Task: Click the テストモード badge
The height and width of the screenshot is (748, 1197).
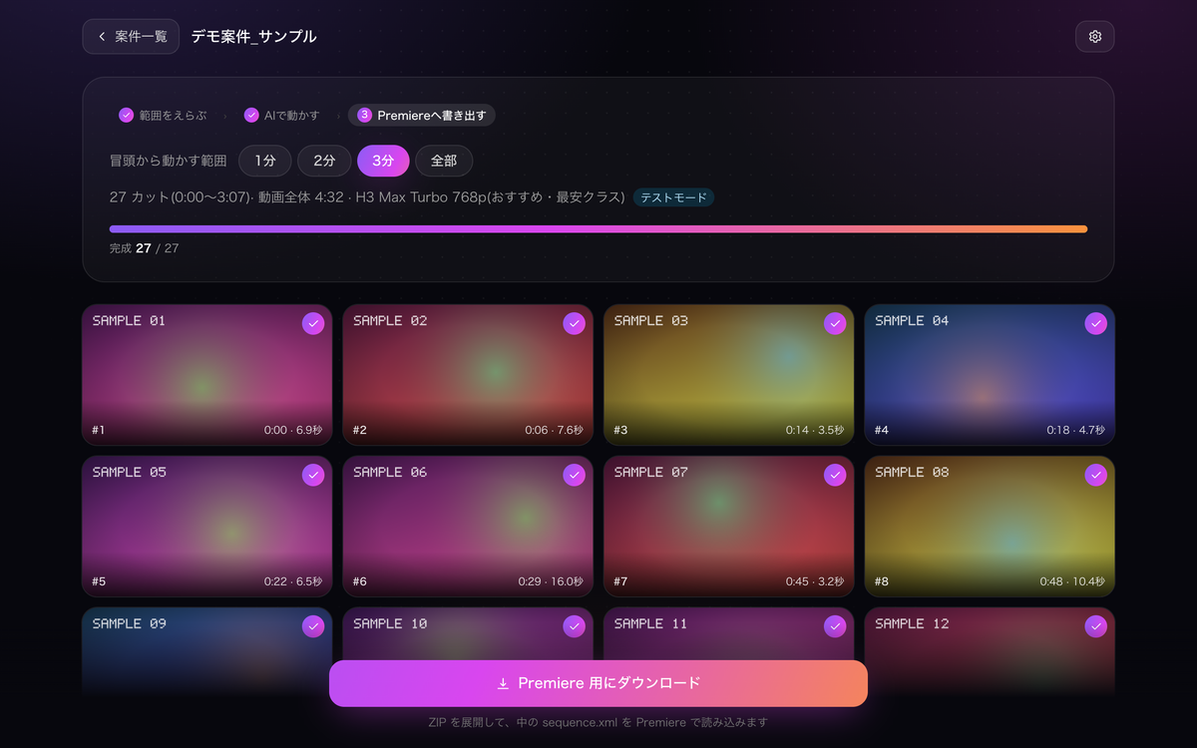Action: point(673,197)
